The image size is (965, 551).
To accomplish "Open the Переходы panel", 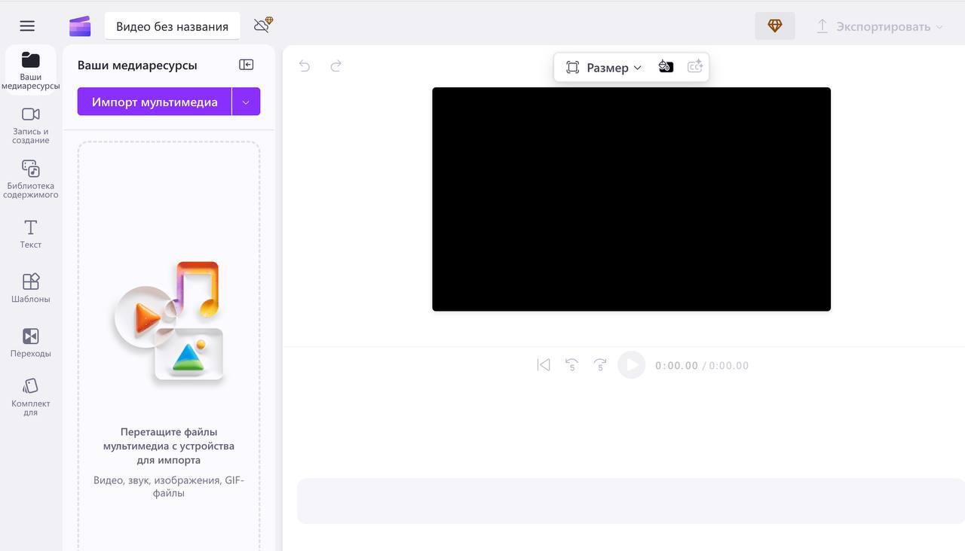I will [x=30, y=341].
